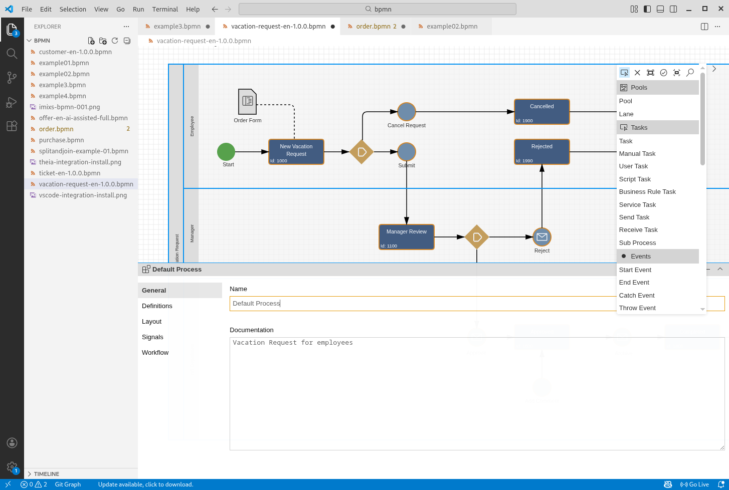
Task: Activate the selection tool in the palette
Action: pos(624,73)
